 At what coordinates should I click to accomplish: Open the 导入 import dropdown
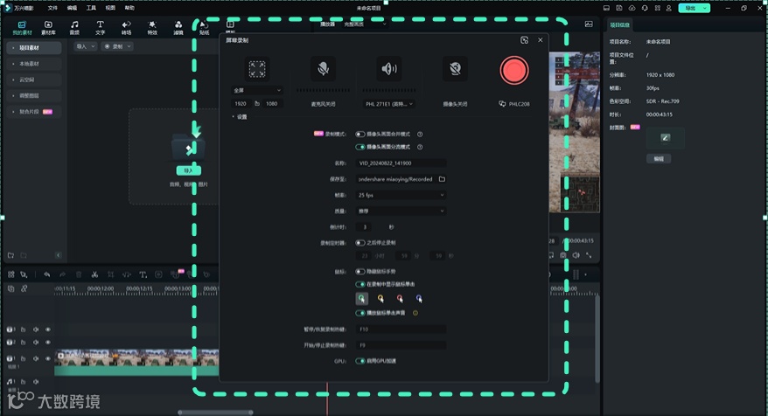click(x=85, y=46)
